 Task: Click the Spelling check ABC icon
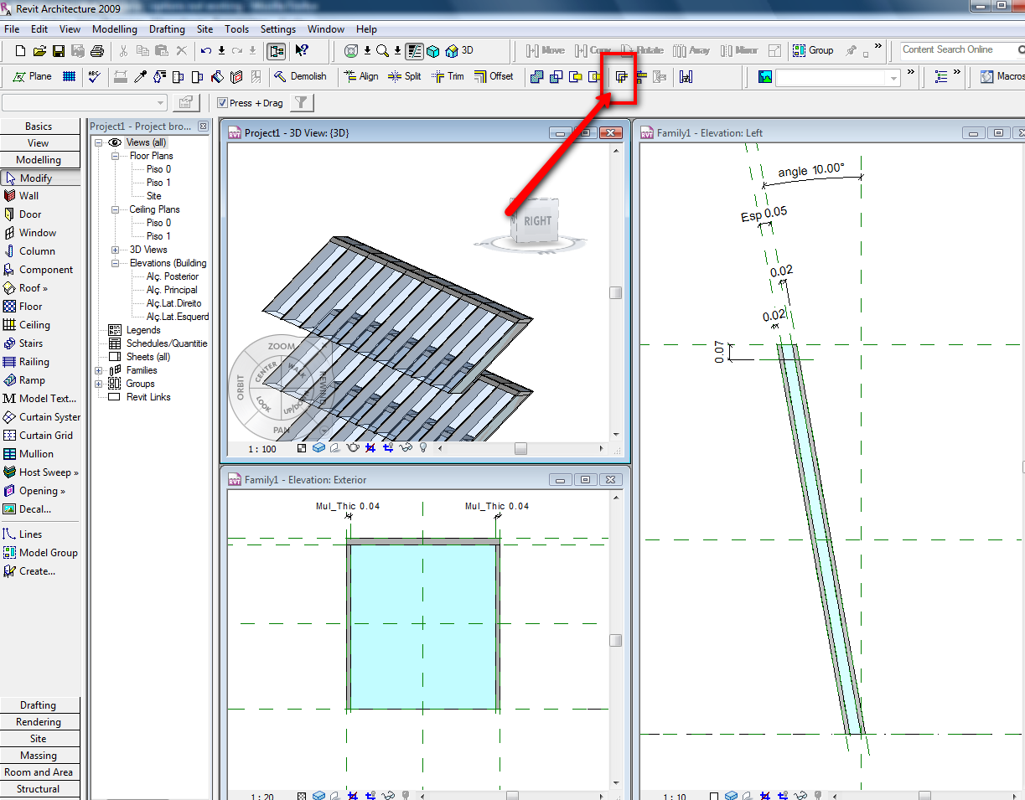click(x=94, y=76)
